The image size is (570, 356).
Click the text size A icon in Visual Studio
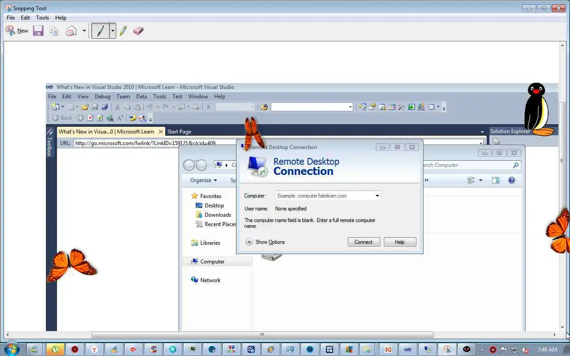point(120,118)
